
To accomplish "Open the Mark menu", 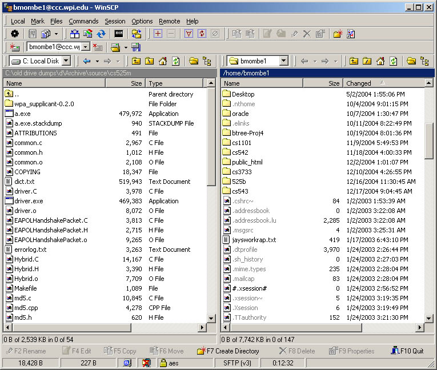I will (38, 21).
